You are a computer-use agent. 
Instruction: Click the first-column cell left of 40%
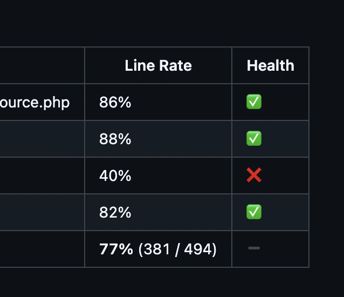pyautogui.click(x=42, y=175)
